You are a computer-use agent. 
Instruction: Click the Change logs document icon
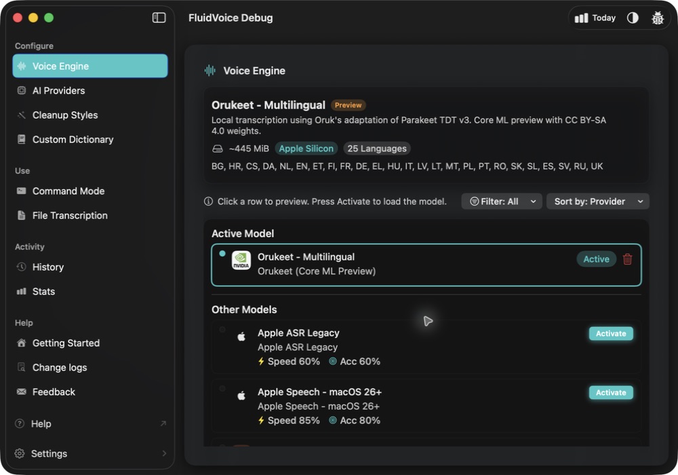tap(21, 367)
